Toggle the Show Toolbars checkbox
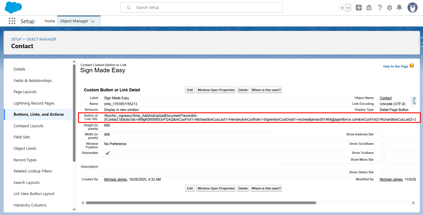 coord(383,154)
